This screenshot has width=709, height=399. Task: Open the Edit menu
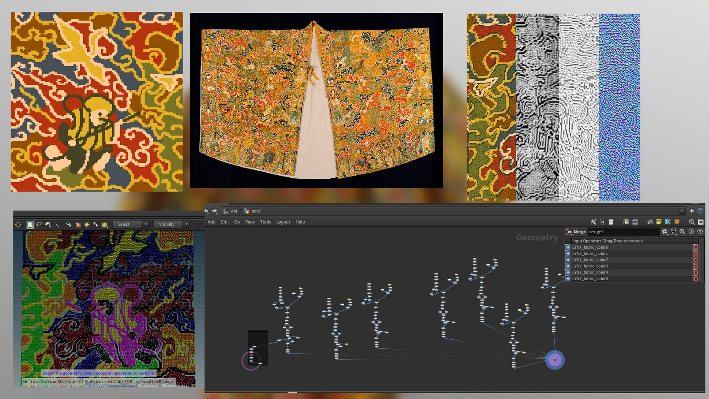point(225,222)
